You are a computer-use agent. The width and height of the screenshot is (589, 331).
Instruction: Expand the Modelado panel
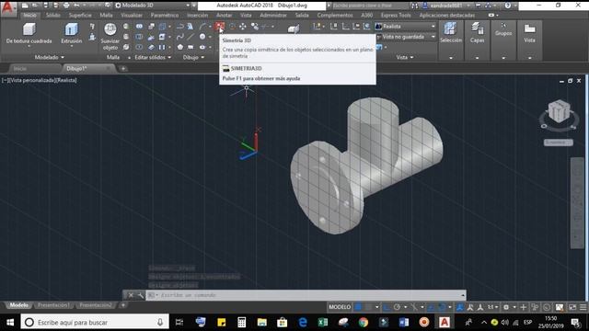[x=49, y=57]
